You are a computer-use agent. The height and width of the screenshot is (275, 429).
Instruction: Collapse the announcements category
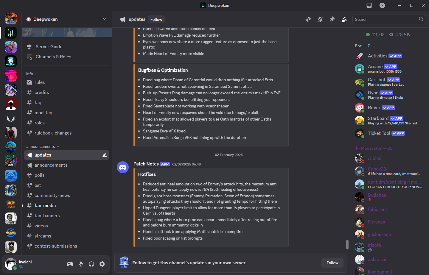tap(43, 146)
